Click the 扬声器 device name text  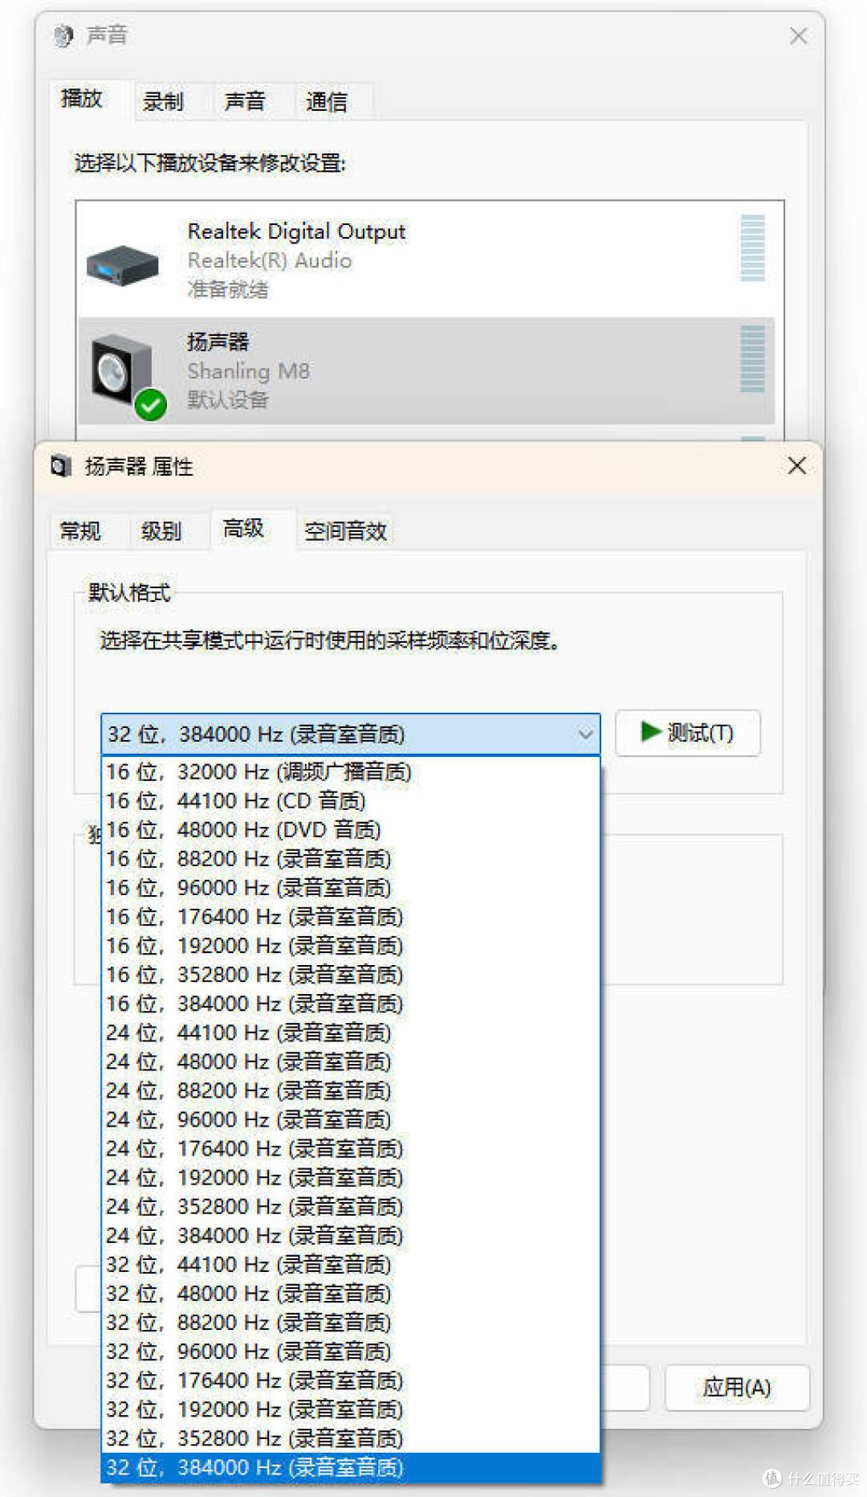pyautogui.click(x=218, y=342)
